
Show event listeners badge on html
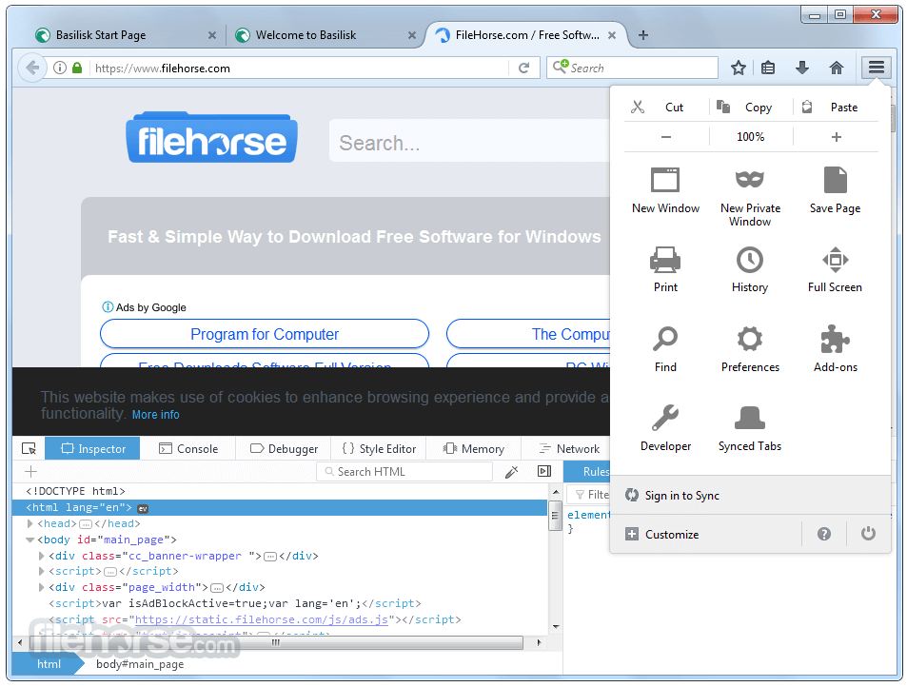[143, 508]
